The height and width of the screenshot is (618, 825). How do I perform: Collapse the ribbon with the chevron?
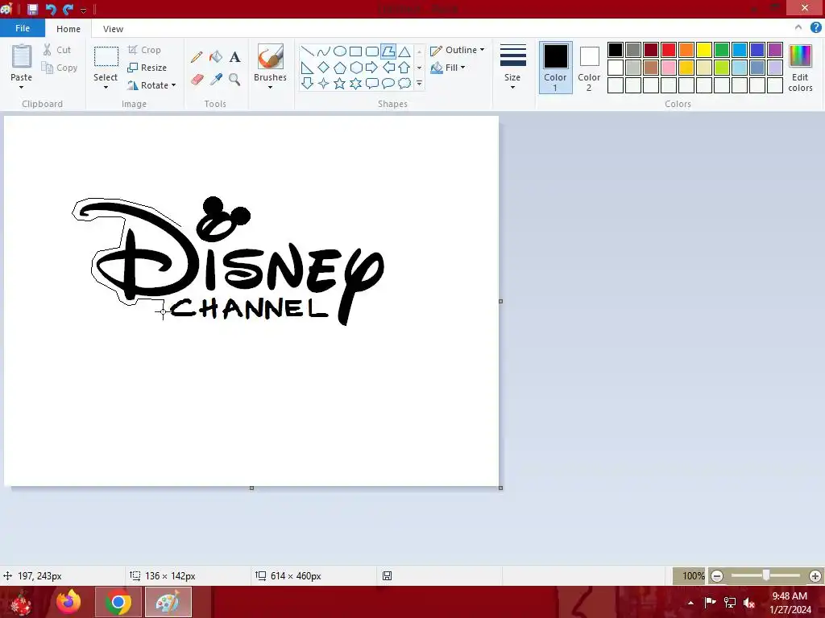(x=798, y=27)
